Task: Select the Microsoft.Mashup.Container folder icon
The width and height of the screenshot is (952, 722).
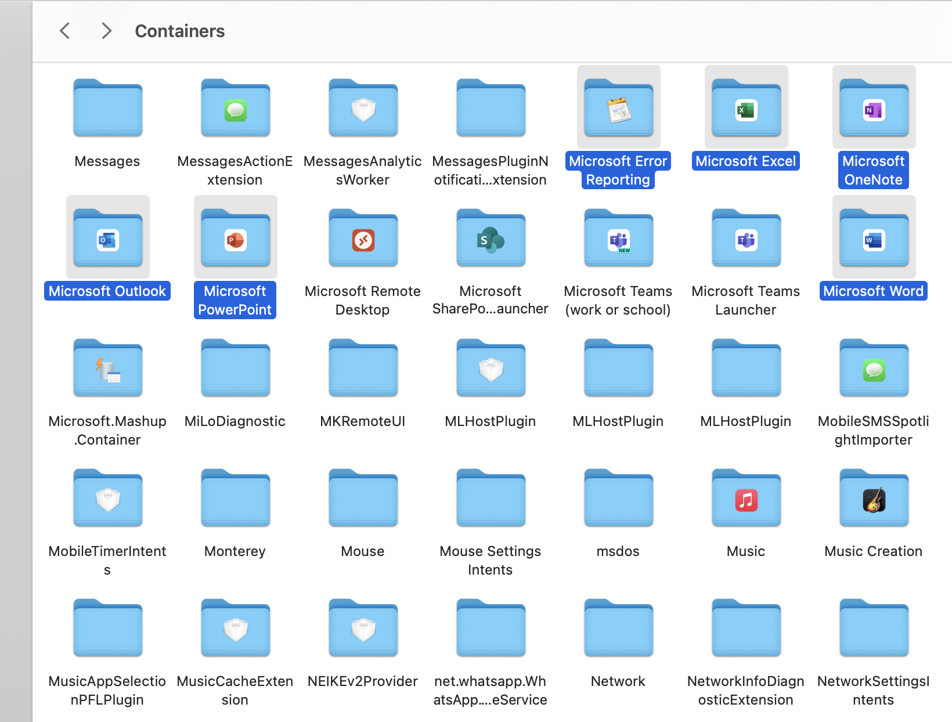Action: point(108,367)
